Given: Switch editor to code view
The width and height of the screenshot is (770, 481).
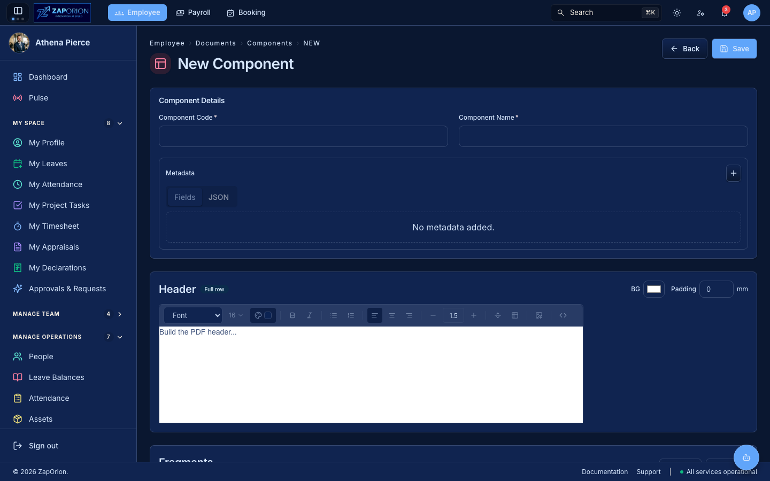Looking at the screenshot, I should click(563, 315).
